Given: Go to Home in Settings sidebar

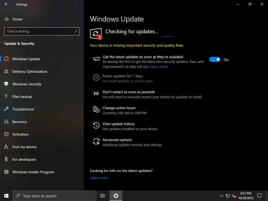Looking at the screenshot, I should click(42, 19).
